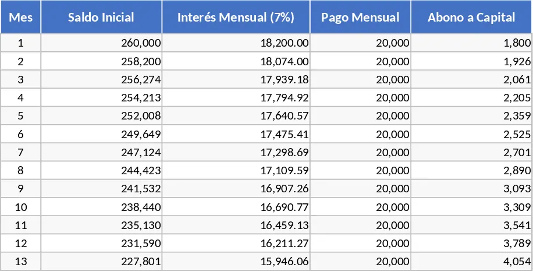Select the capital cell 2,890

coord(471,170)
